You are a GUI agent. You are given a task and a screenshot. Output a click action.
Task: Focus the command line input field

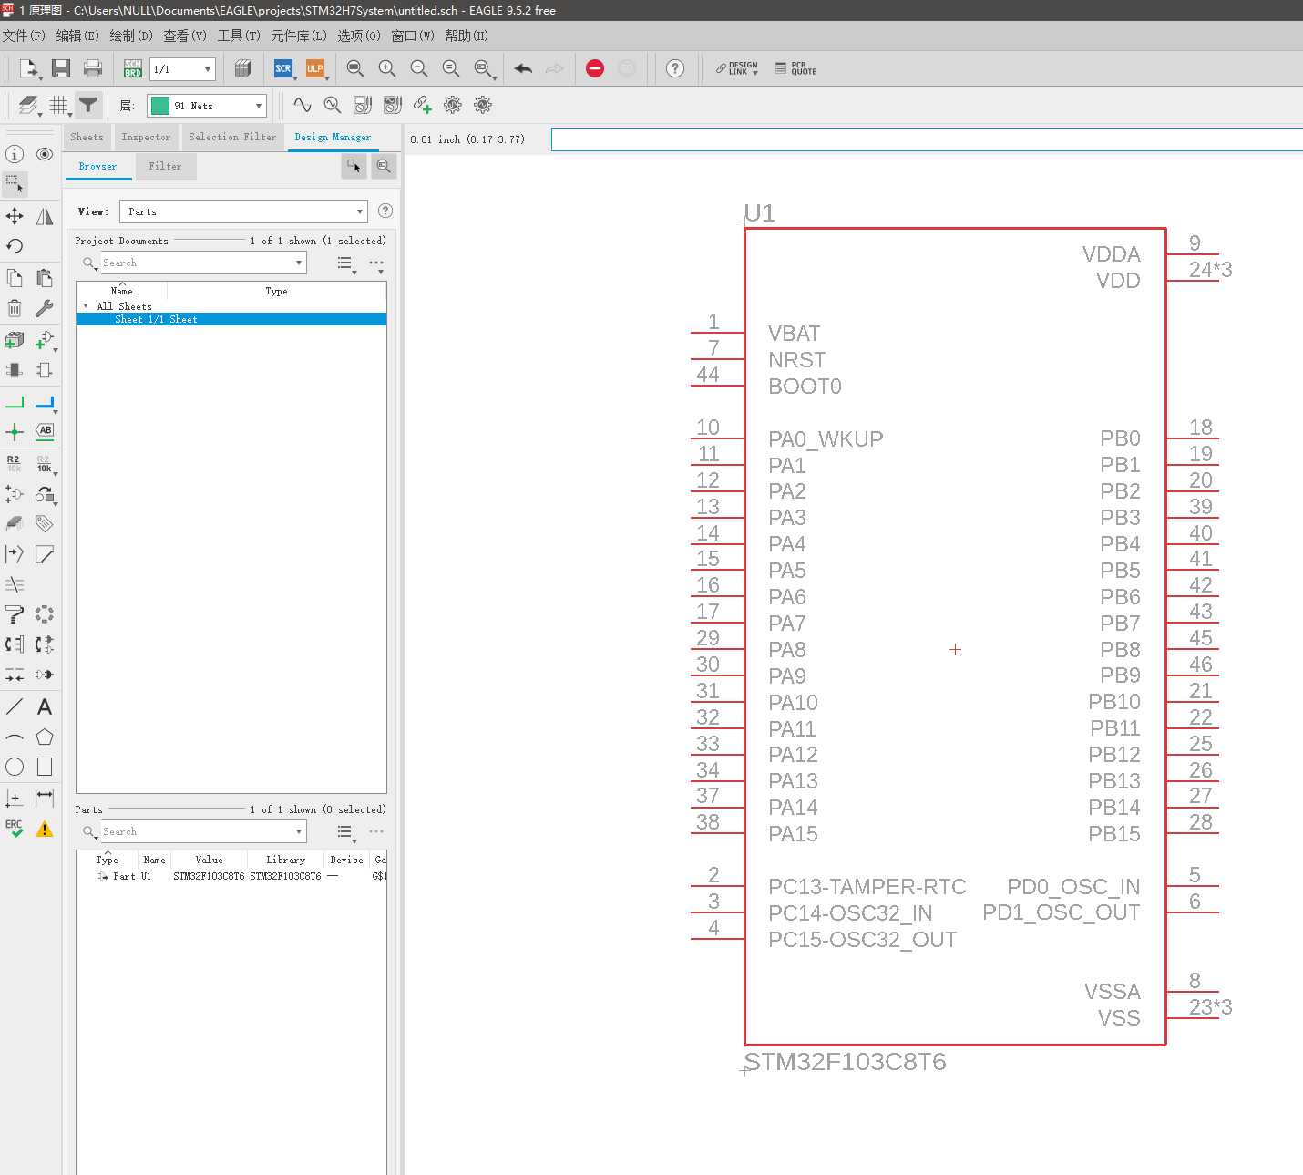[927, 139]
